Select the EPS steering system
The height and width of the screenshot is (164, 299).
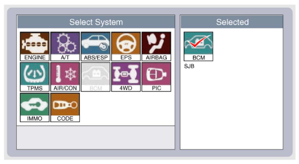point(126,46)
